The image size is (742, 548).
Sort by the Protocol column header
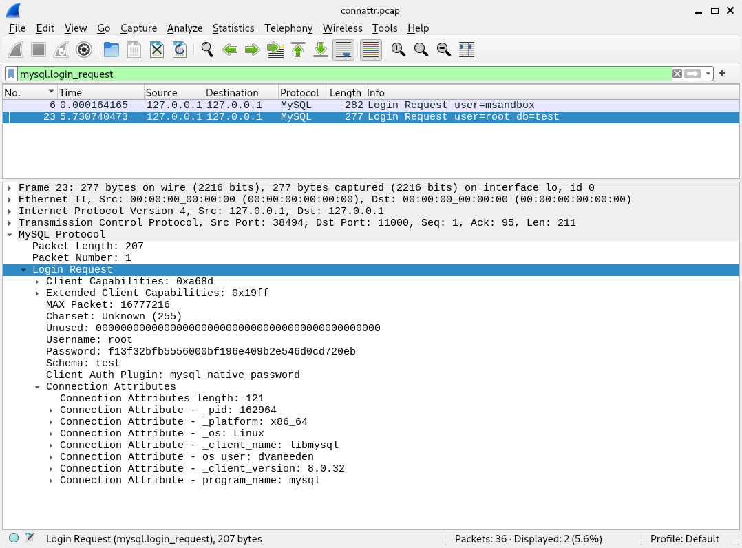303,93
